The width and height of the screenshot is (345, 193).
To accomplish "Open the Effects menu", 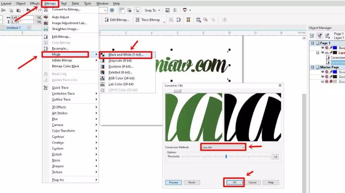I will click(34, 3).
